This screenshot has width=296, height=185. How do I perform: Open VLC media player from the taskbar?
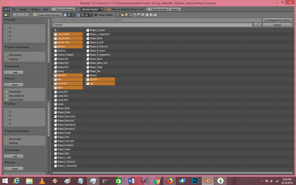42,181
